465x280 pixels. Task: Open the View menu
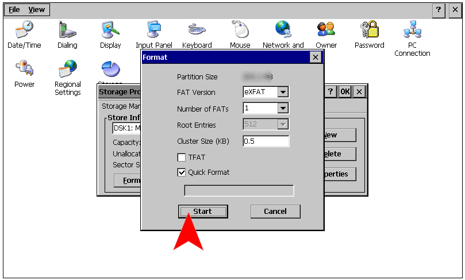coord(37,10)
